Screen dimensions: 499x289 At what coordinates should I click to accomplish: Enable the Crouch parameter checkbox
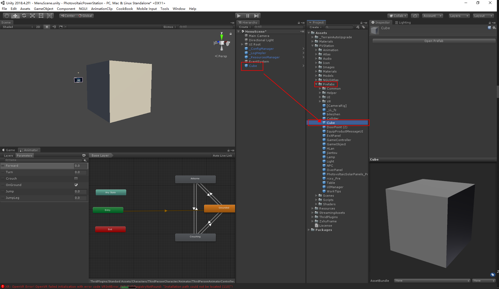[x=76, y=178]
